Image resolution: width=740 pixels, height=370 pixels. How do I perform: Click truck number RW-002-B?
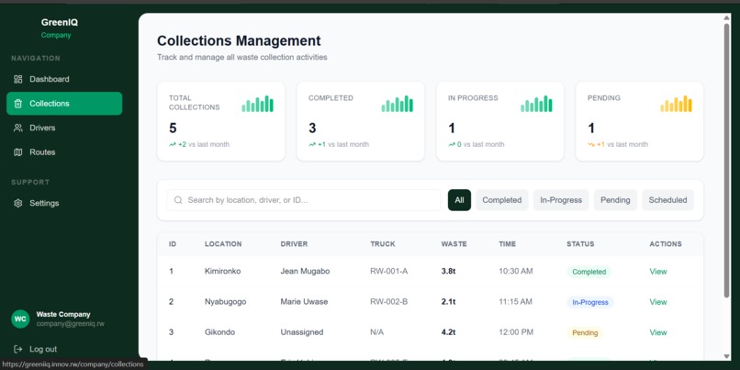point(389,302)
